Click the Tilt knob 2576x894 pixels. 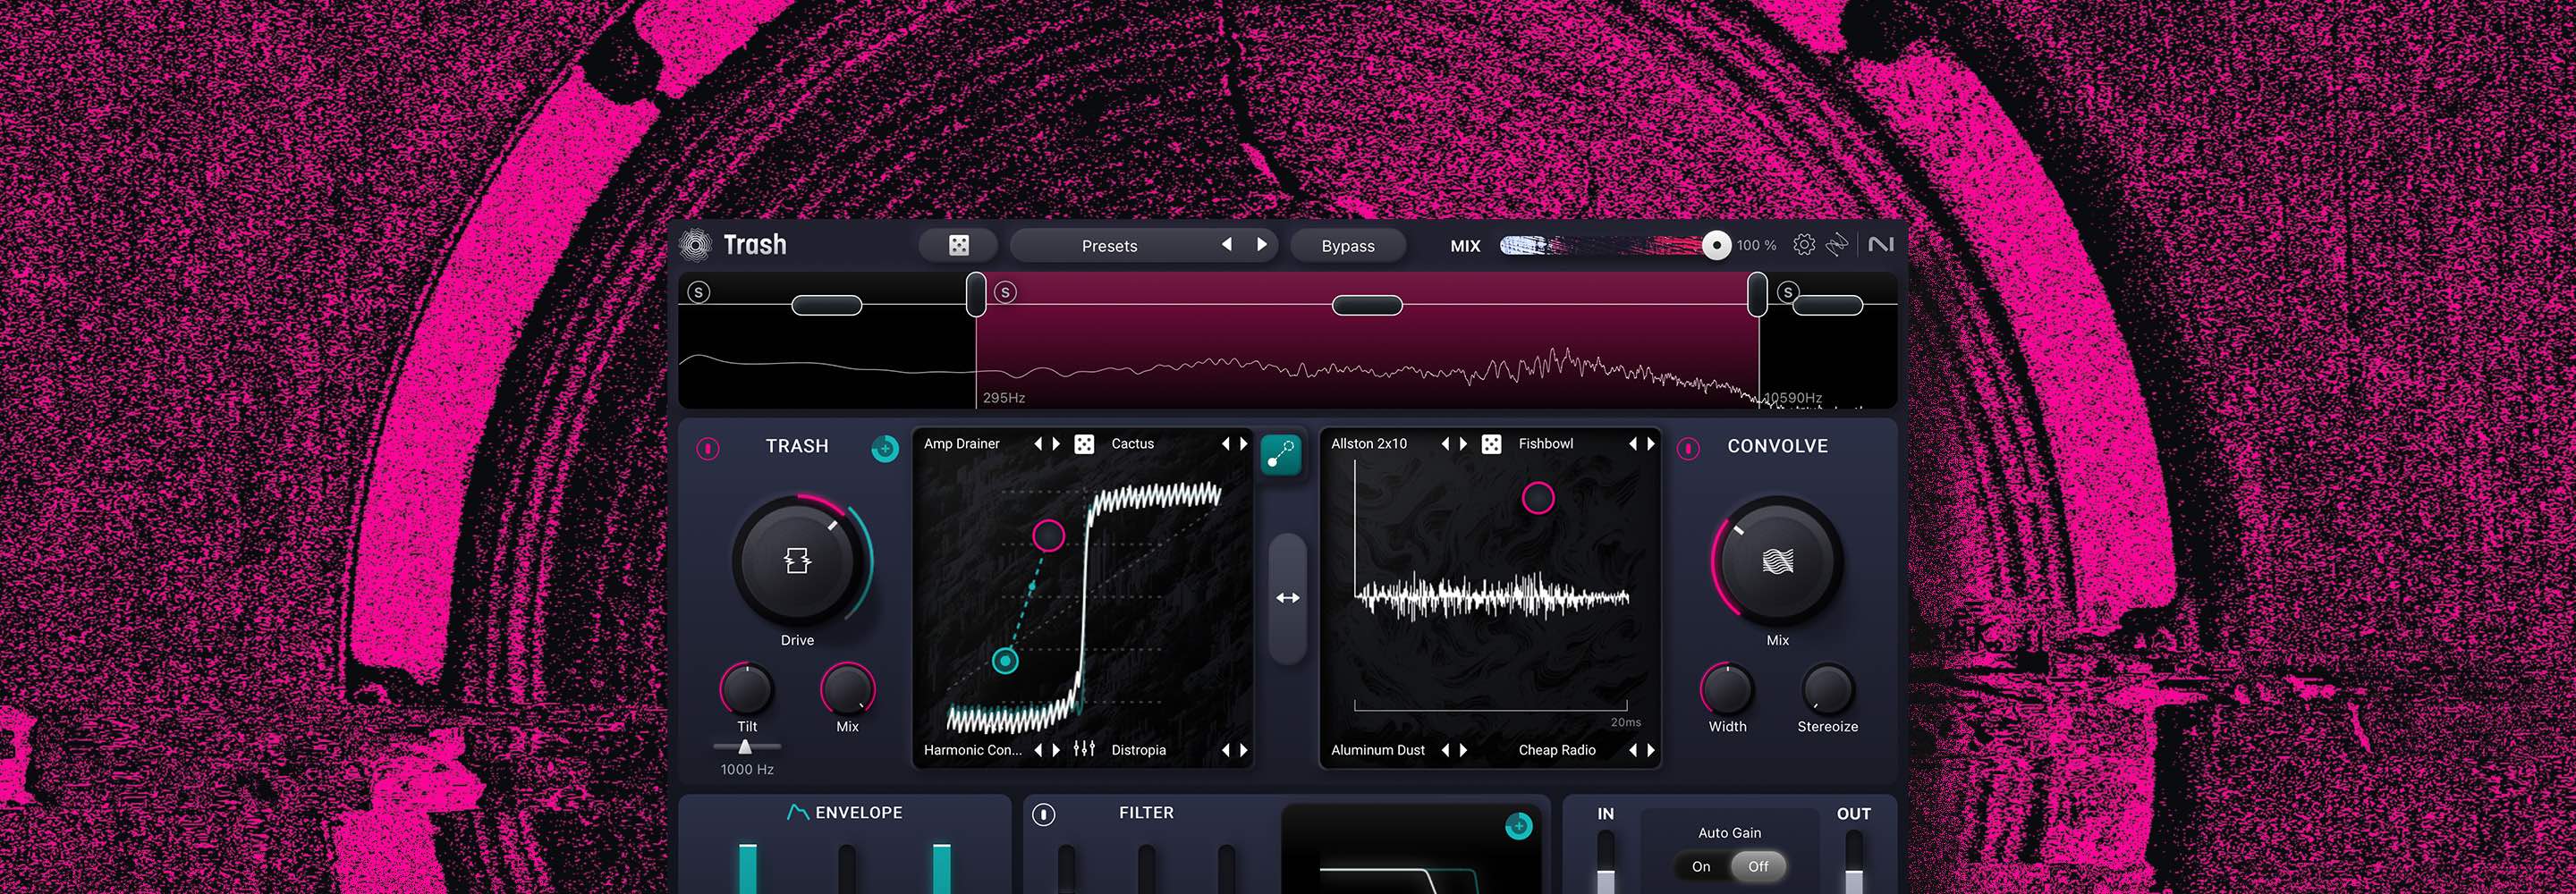click(x=747, y=689)
